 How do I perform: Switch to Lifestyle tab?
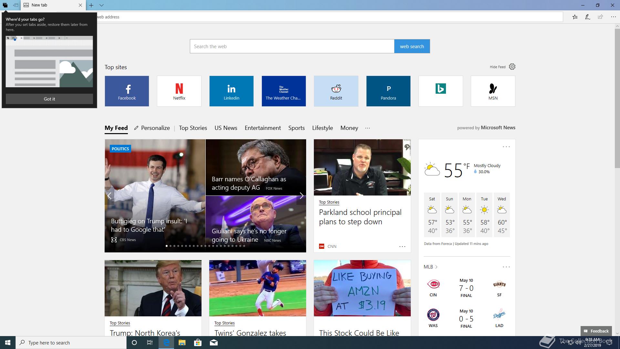click(x=323, y=128)
